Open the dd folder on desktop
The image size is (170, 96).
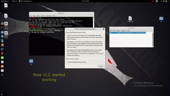[x=161, y=19]
